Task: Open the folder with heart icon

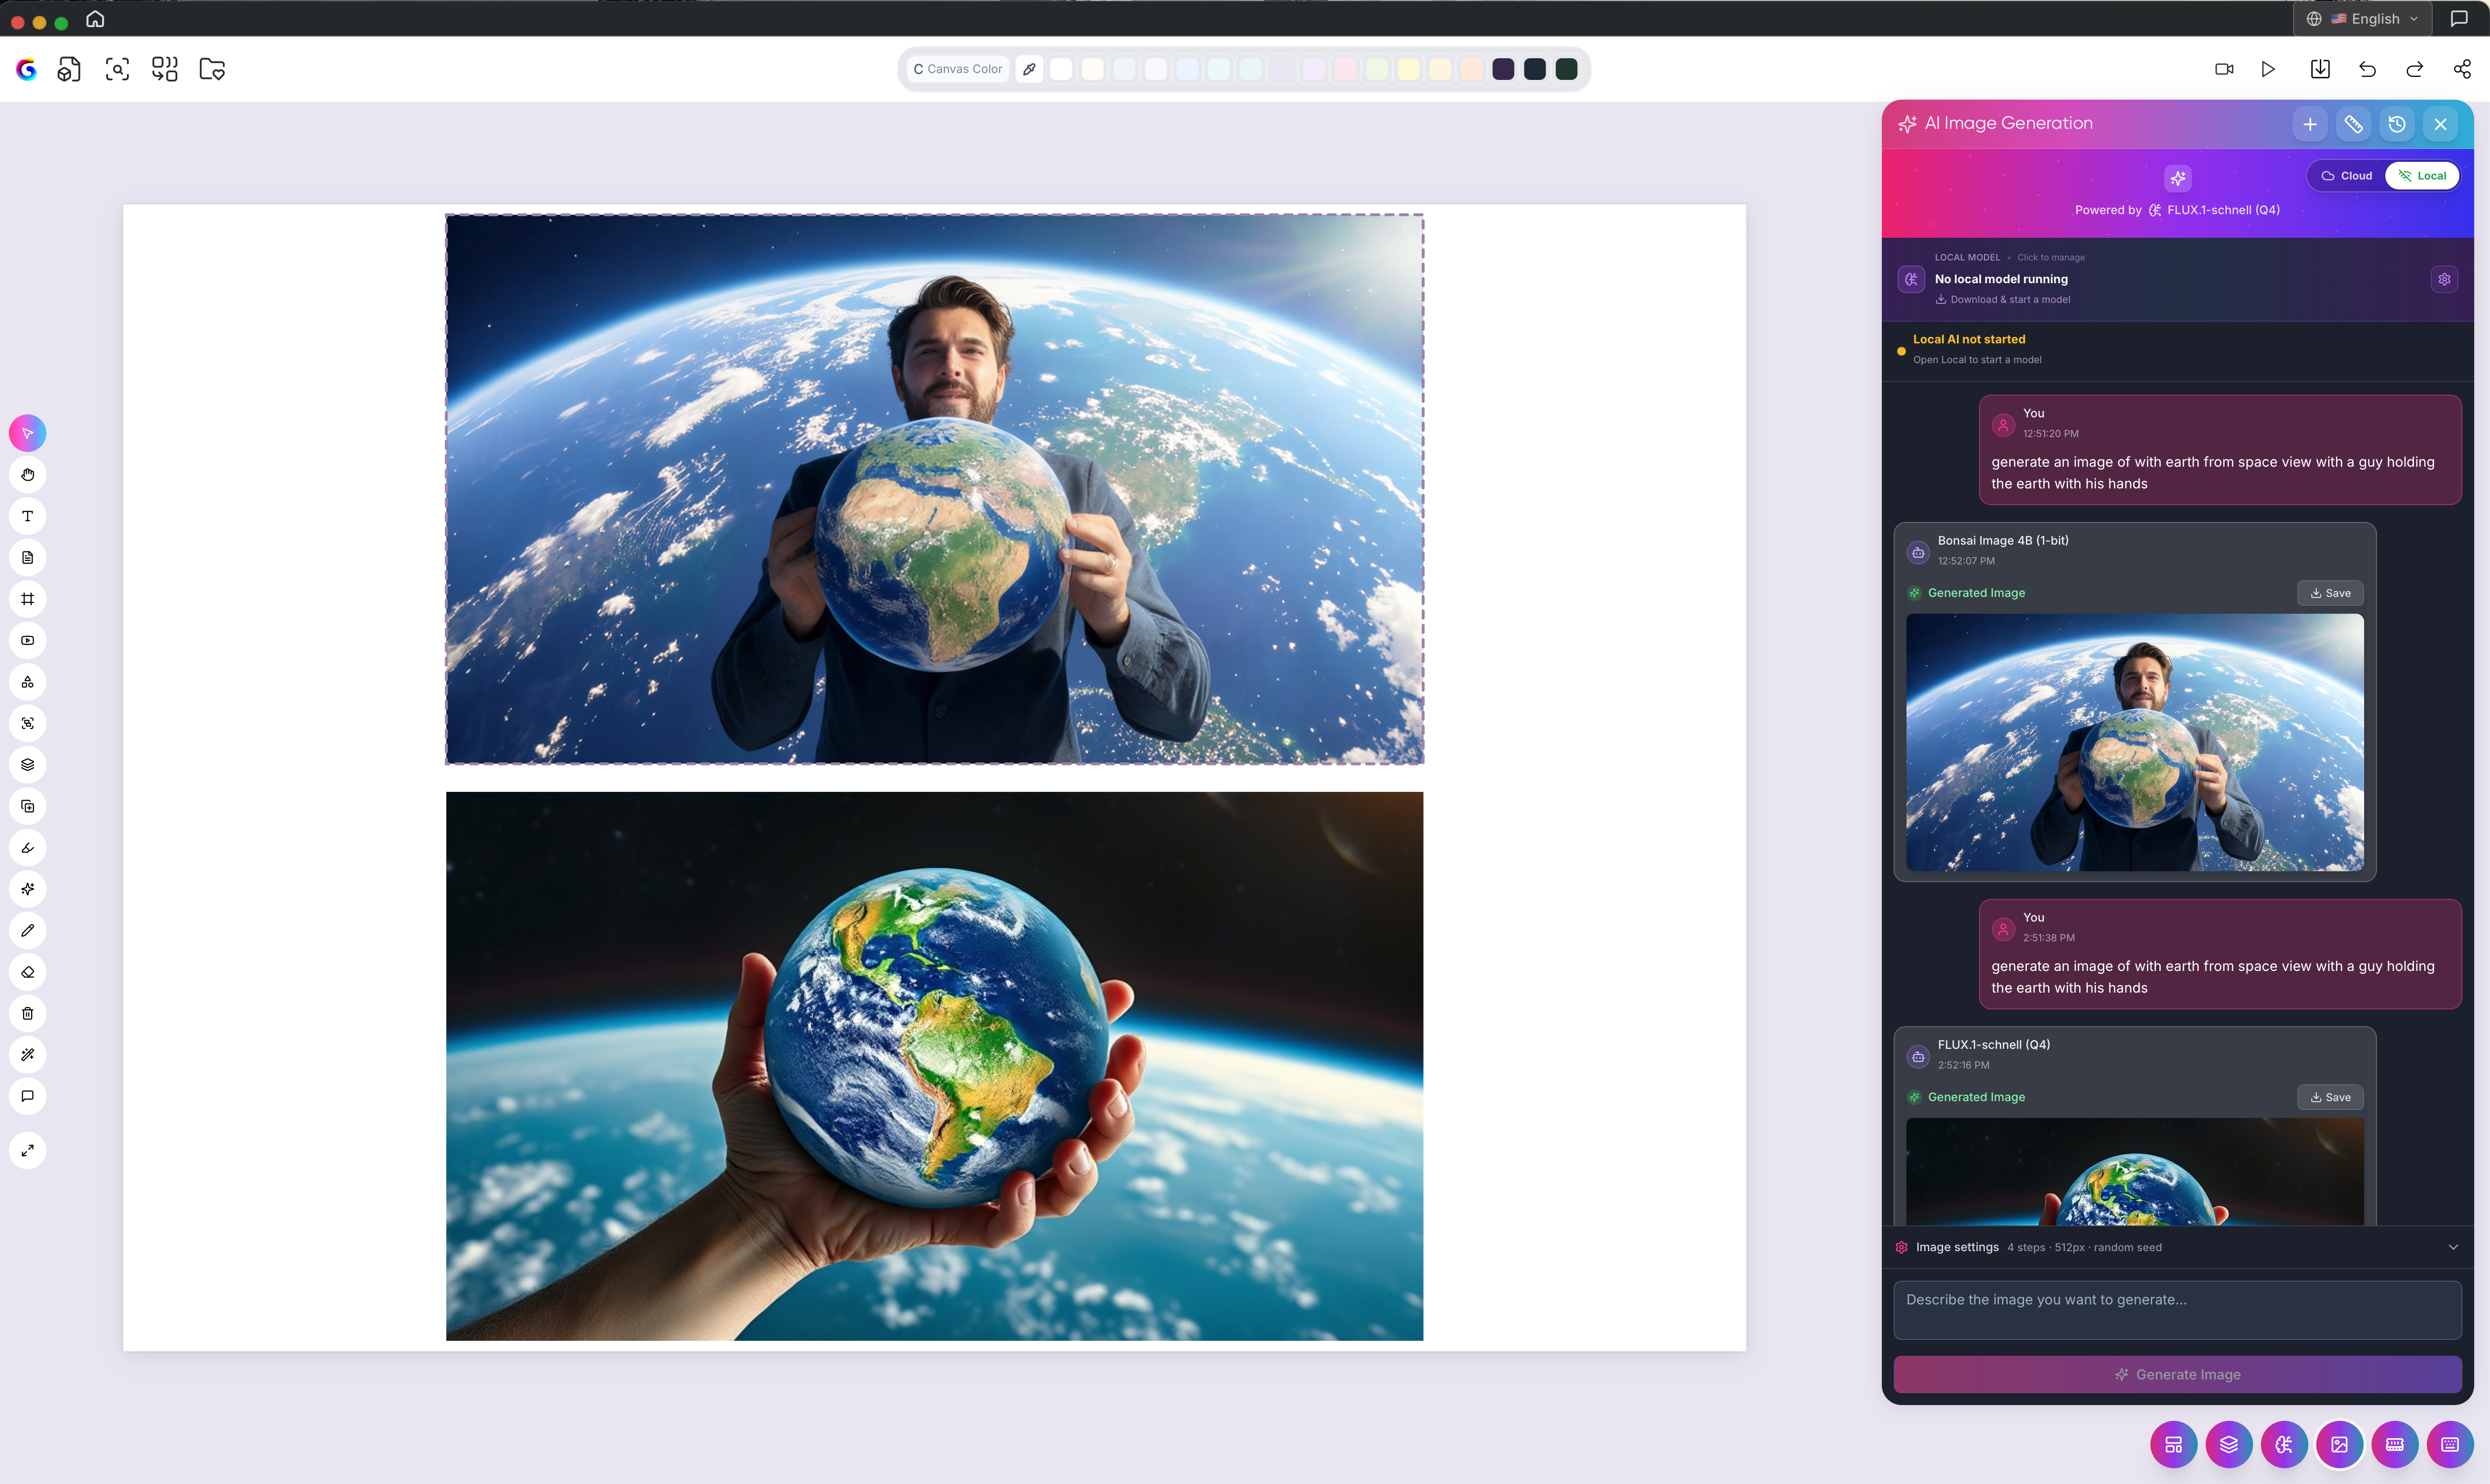Action: pyautogui.click(x=212, y=69)
